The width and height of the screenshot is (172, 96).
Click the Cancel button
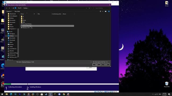105,65
